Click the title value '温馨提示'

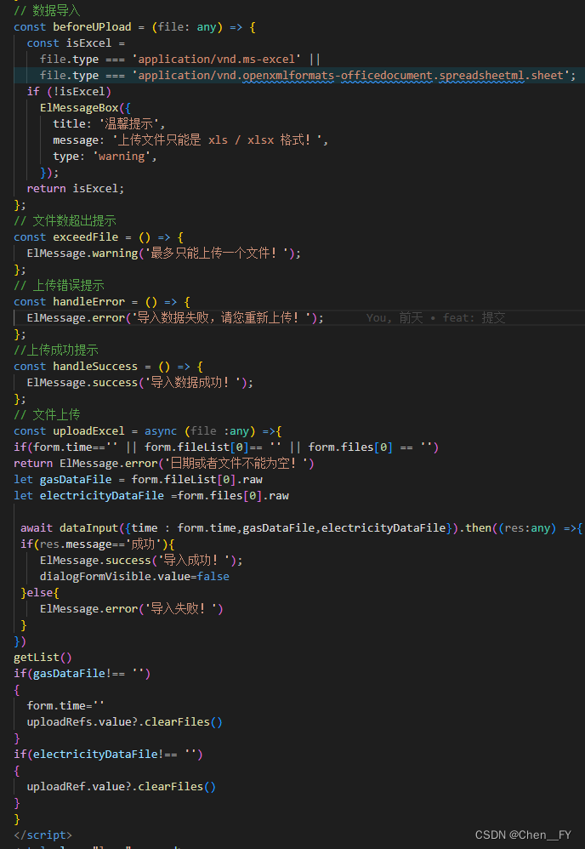[x=128, y=124]
